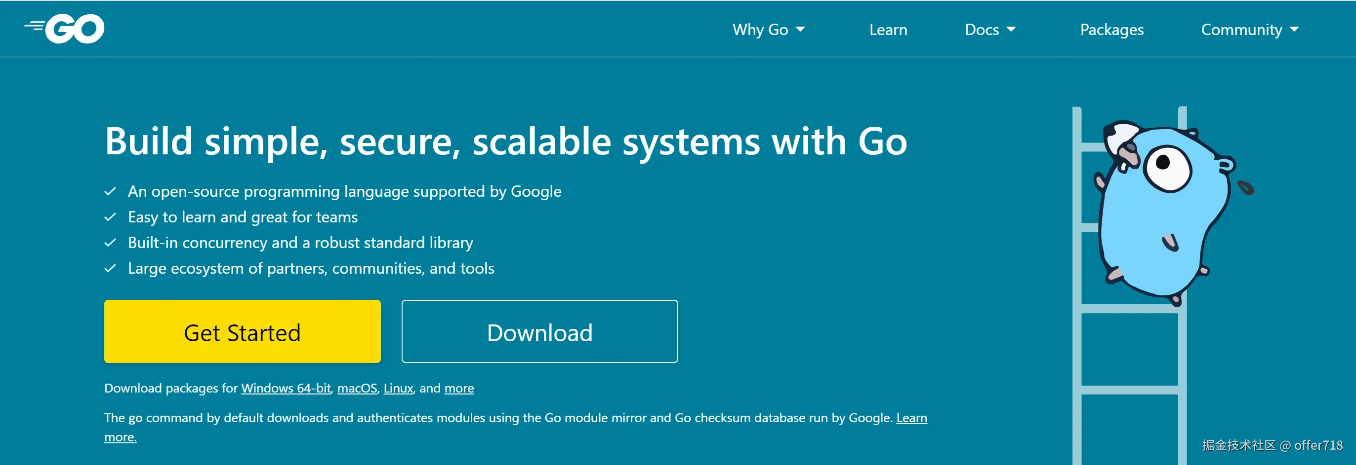Open the Linux download link

(398, 388)
